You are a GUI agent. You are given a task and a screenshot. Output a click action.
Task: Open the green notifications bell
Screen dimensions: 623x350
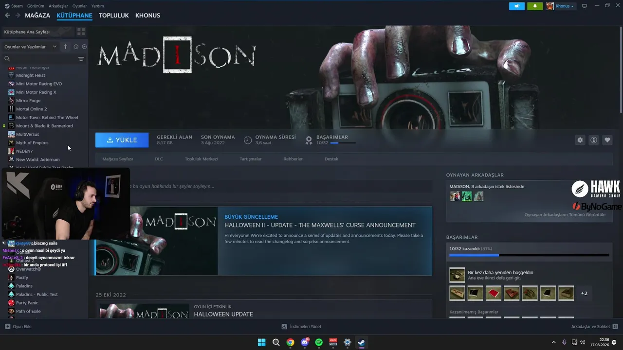(535, 6)
